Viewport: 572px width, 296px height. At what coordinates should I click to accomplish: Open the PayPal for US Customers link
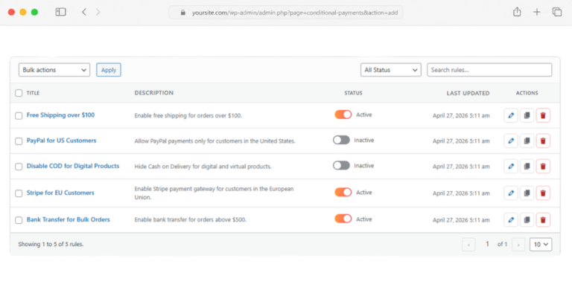pyautogui.click(x=61, y=141)
